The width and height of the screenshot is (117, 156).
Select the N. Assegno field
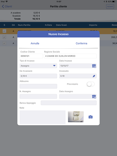(x=38, y=96)
